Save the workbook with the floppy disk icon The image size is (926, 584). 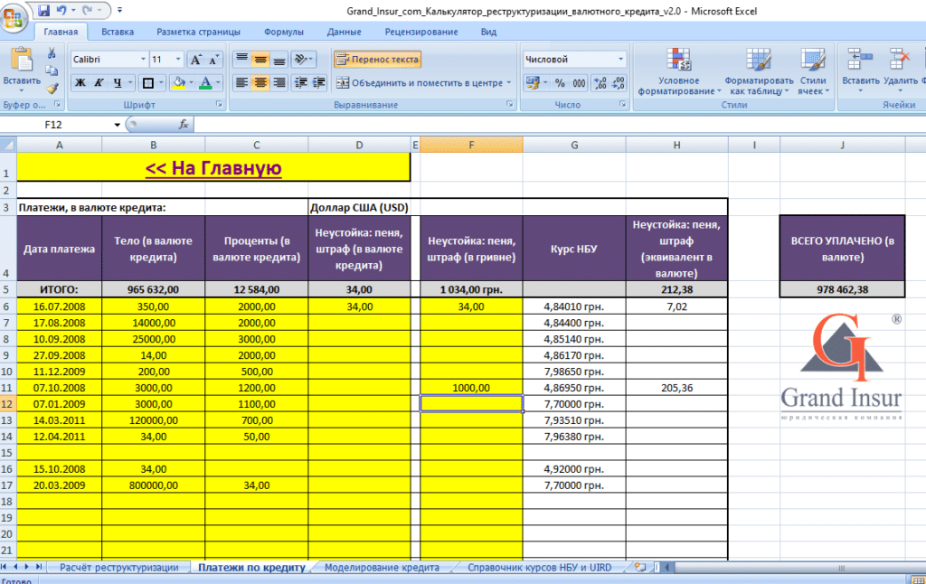[43, 11]
